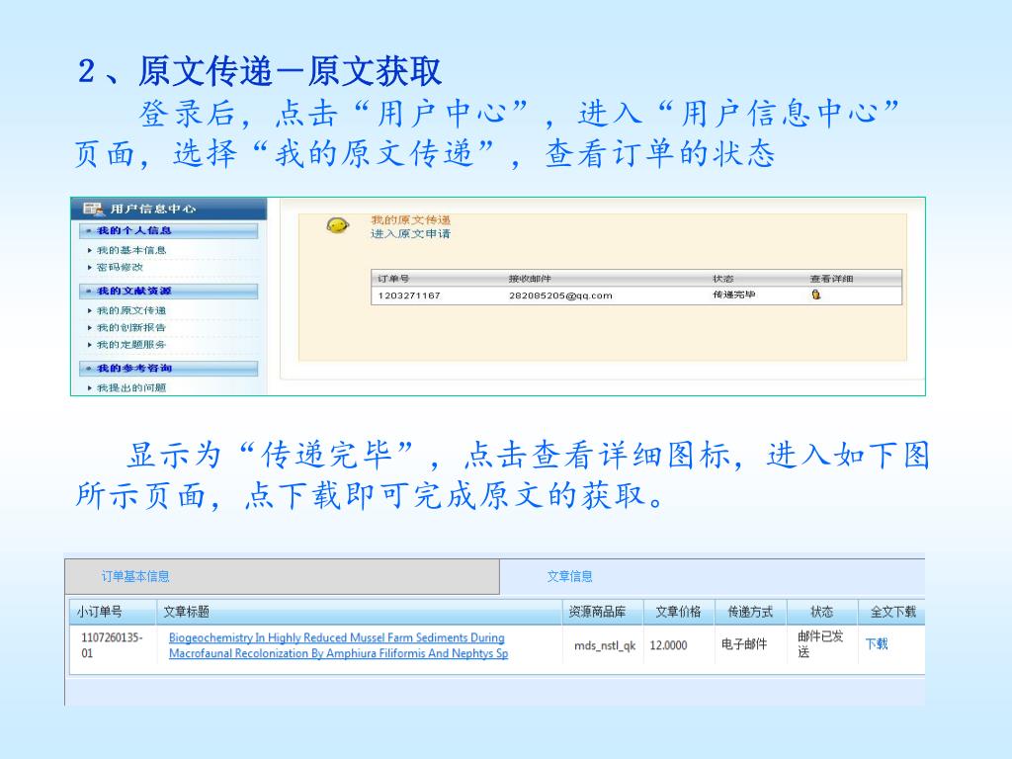Select 我的原文传递 in the sidebar
The height and width of the screenshot is (759, 1012).
coord(131,310)
